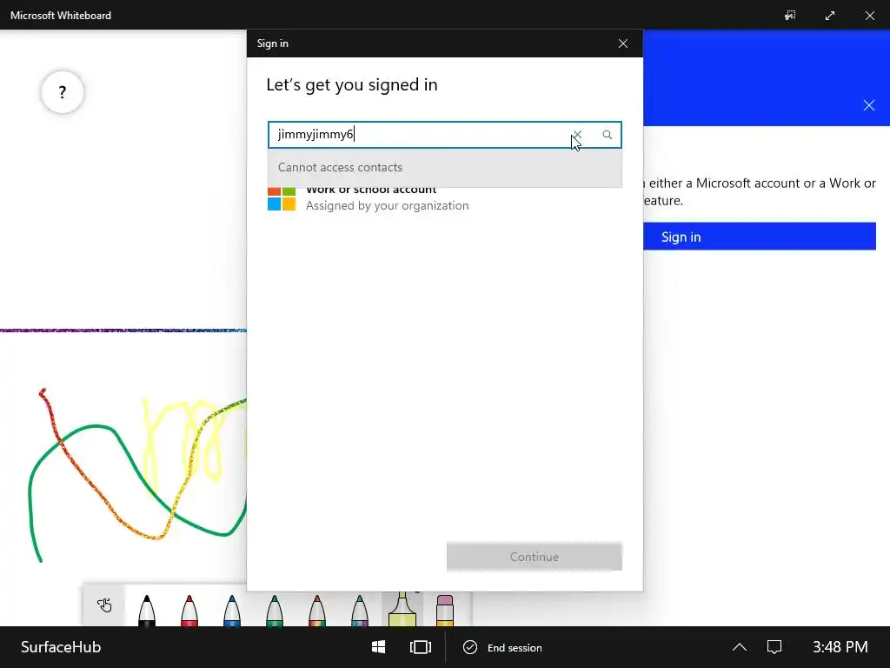Open Task View on the taskbar
Viewport: 890px width, 668px height.
[421, 647]
